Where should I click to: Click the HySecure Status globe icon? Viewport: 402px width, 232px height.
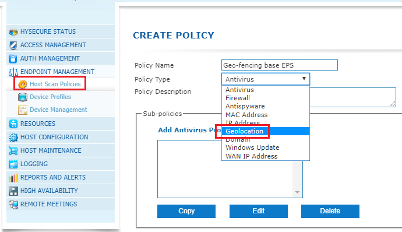coord(13,32)
